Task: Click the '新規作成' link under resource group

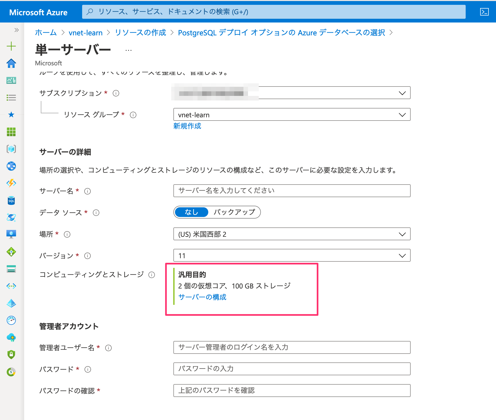Action: [187, 126]
